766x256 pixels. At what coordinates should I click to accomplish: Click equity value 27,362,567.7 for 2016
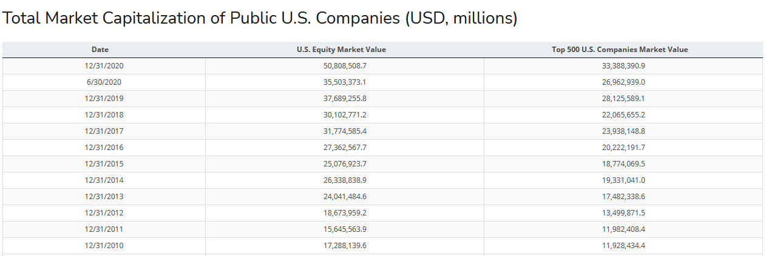[x=345, y=148]
